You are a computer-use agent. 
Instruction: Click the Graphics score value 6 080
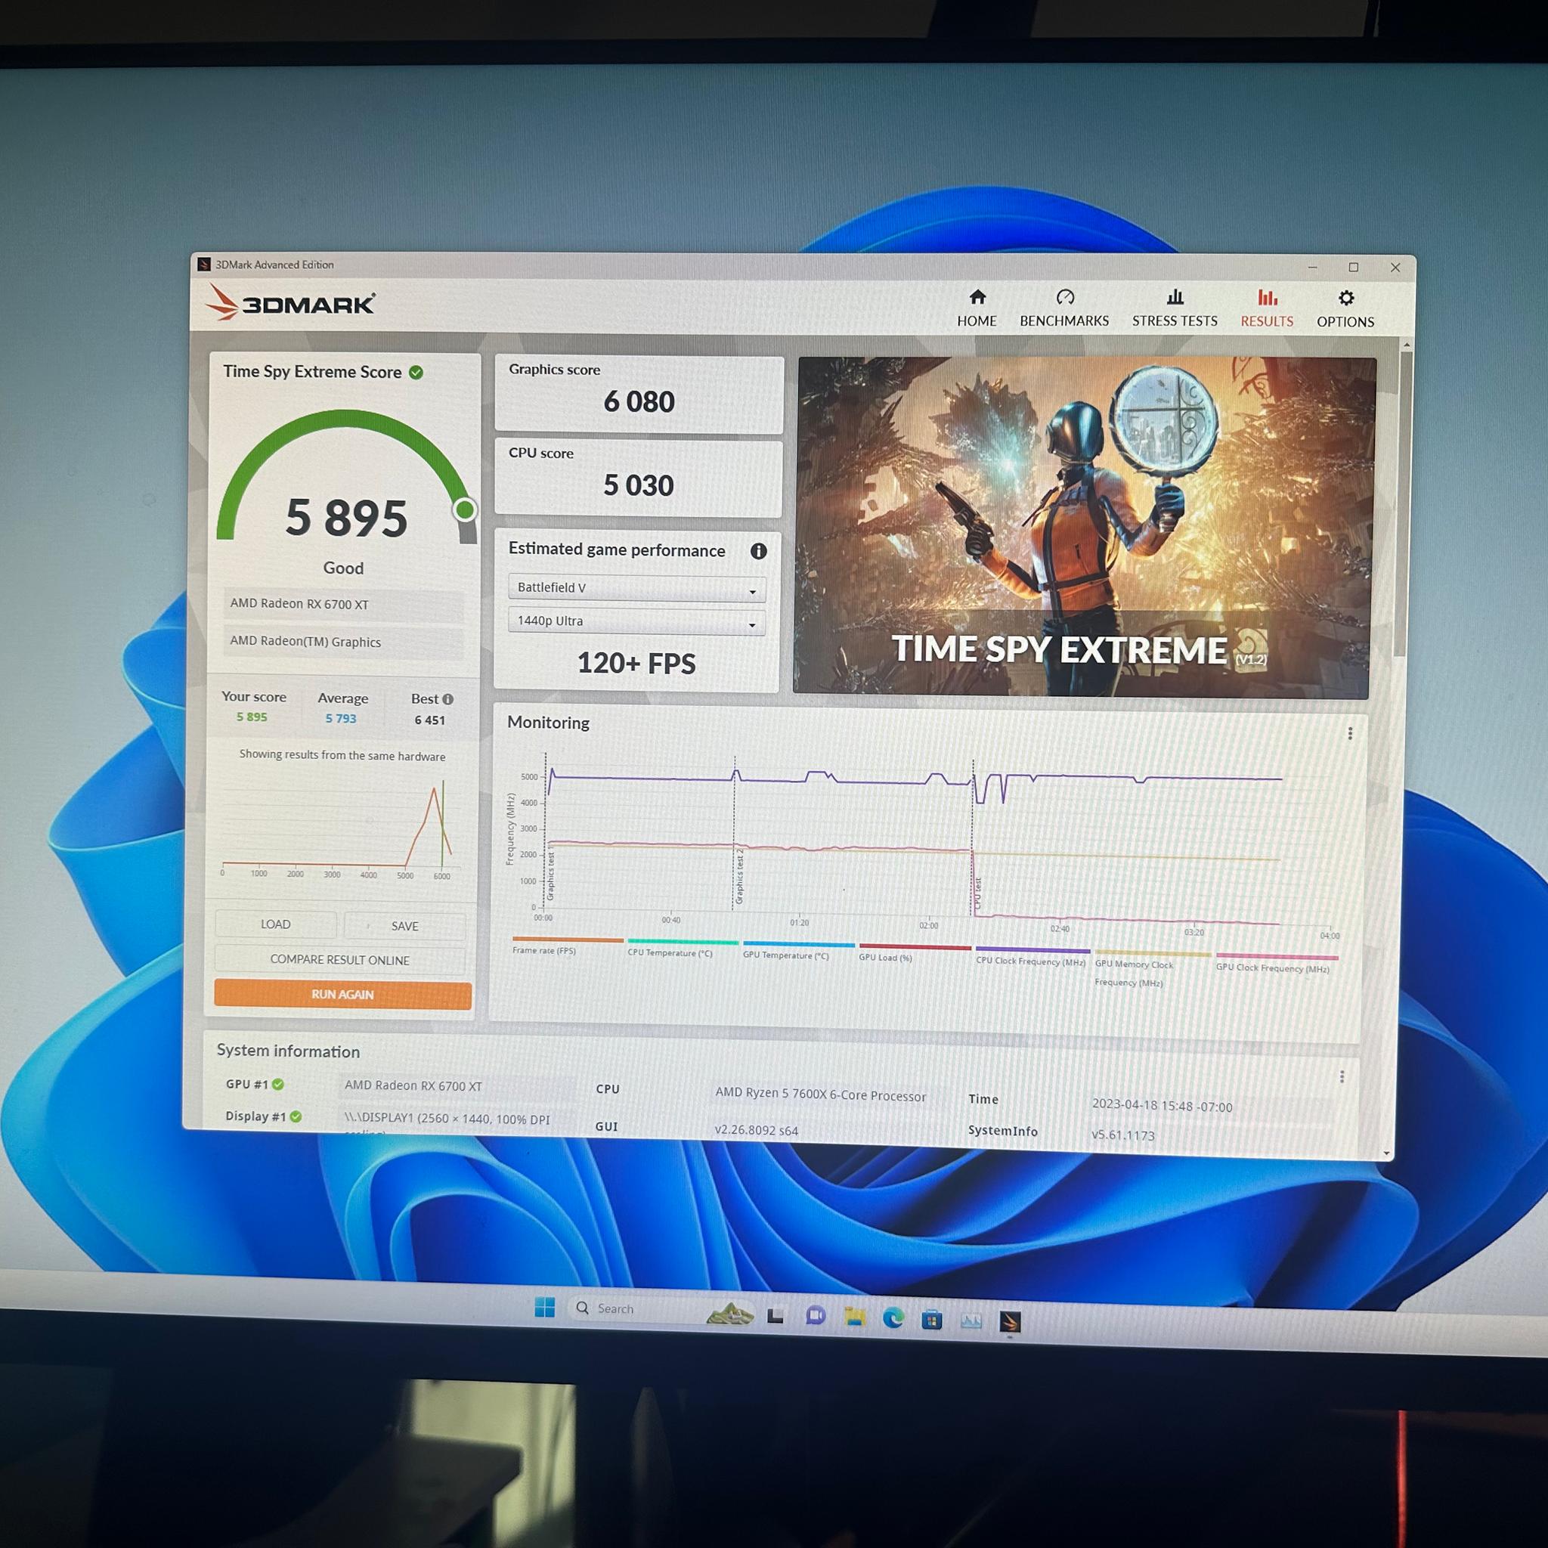coord(639,401)
